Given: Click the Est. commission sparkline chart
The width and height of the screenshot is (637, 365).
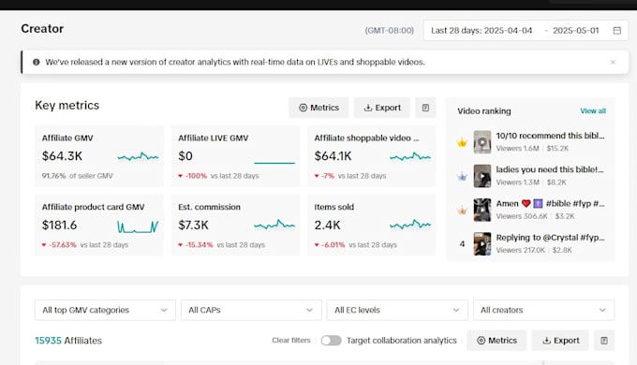Looking at the screenshot, I should 274,225.
